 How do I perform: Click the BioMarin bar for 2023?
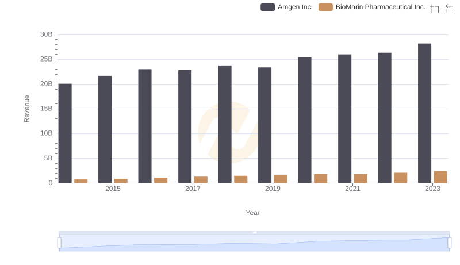[x=440, y=177]
